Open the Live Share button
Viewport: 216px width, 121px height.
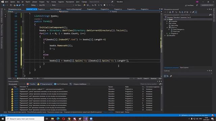click(189, 5)
